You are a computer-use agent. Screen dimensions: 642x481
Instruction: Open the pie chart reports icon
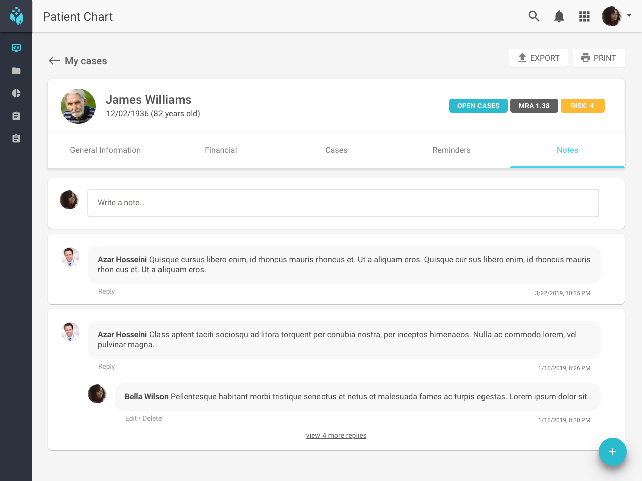point(16,93)
